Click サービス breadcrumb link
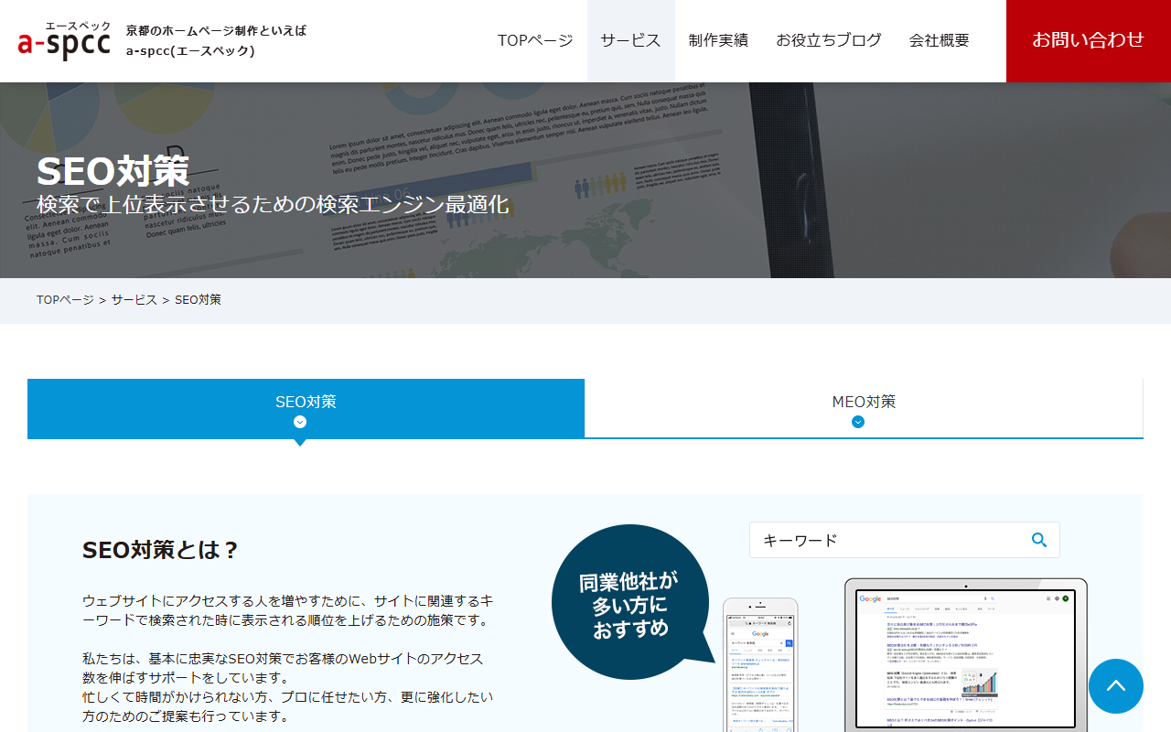 [x=134, y=300]
